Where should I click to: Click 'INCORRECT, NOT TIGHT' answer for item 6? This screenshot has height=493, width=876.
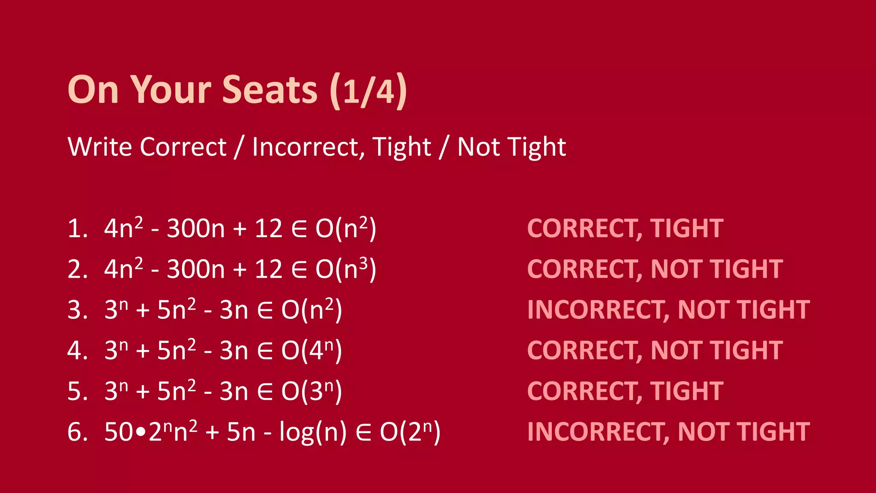coord(669,432)
